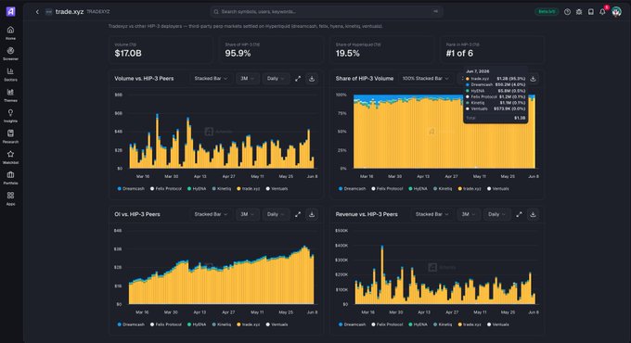Expand the Revenue vs. HIP-3 Peers chart fullscreen
Screen dimensions: 631x343
click(x=519, y=215)
